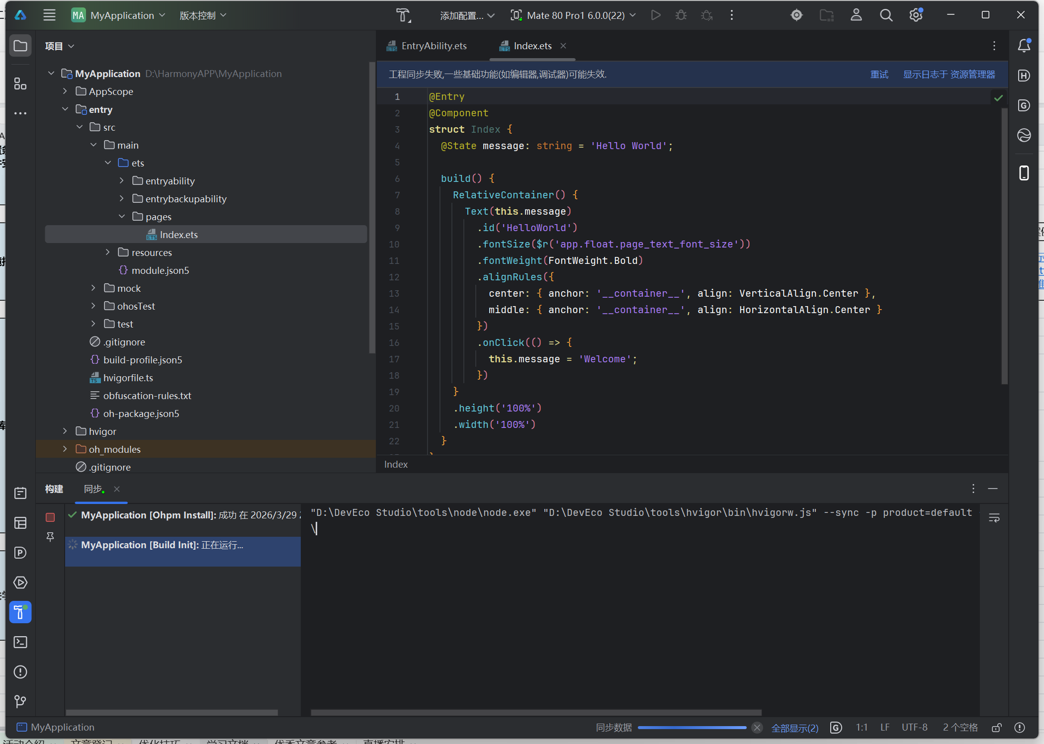Viewport: 1044px width, 744px height.
Task: Click the search magnifier icon
Action: [886, 15]
